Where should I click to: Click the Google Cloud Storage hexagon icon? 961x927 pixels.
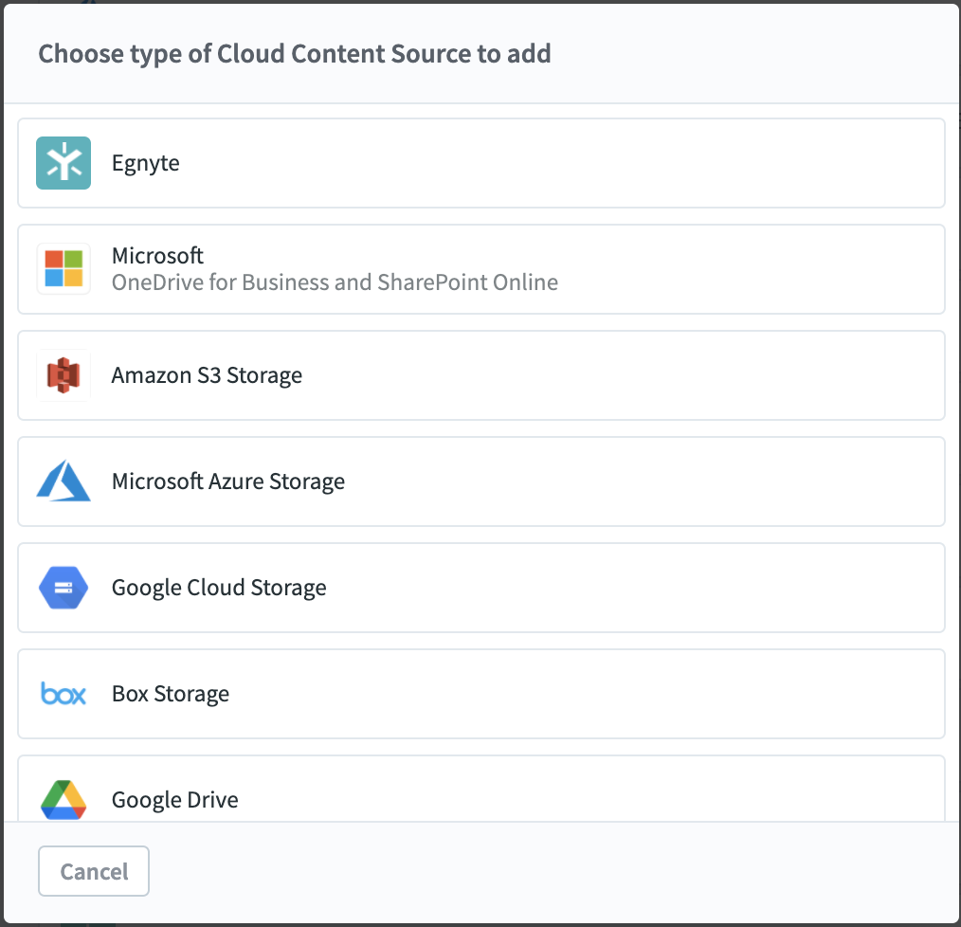(63, 588)
